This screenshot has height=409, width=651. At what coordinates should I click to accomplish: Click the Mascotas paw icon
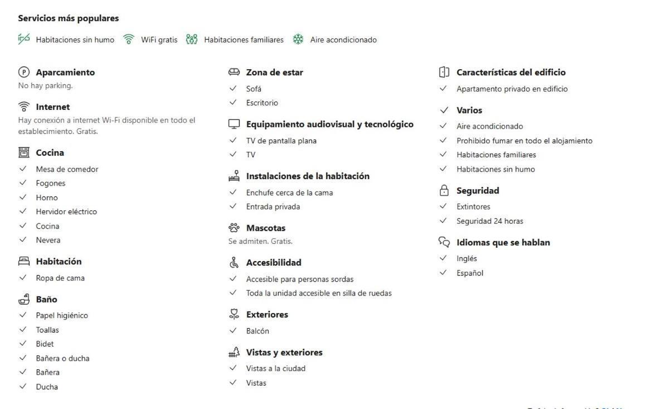point(234,228)
